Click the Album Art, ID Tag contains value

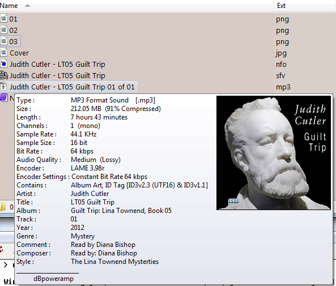click(139, 185)
